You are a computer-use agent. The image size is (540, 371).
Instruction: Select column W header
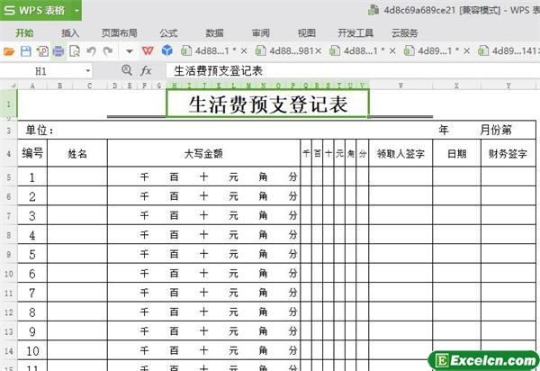pos(400,86)
